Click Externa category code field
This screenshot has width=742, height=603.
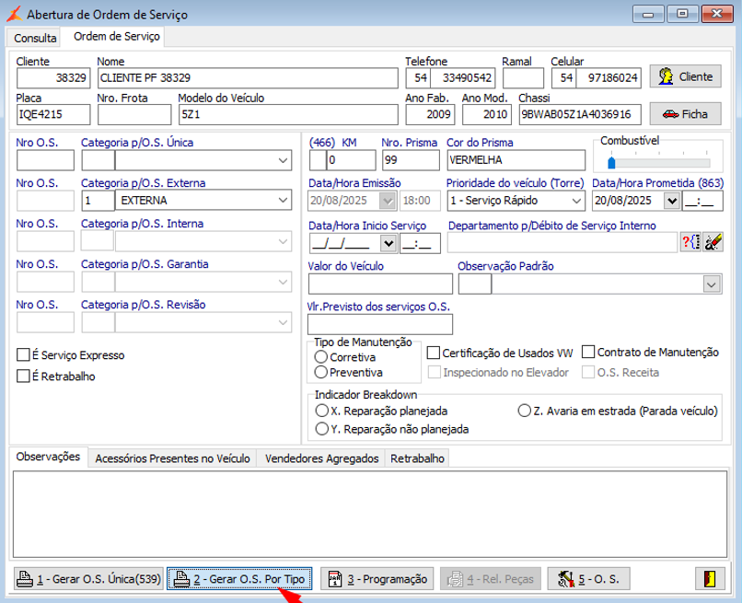tap(98, 200)
